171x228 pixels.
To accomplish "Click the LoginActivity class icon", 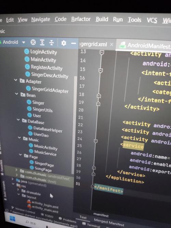I will (x=27, y=51).
